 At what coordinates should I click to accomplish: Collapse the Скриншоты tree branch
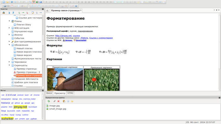(9, 65)
